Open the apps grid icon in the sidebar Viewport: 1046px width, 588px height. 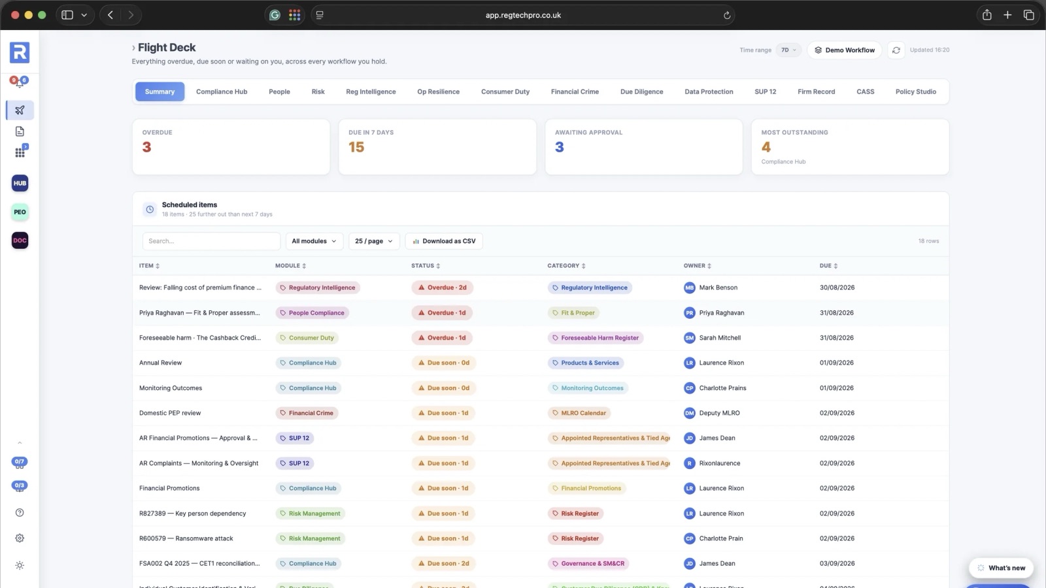[20, 152]
